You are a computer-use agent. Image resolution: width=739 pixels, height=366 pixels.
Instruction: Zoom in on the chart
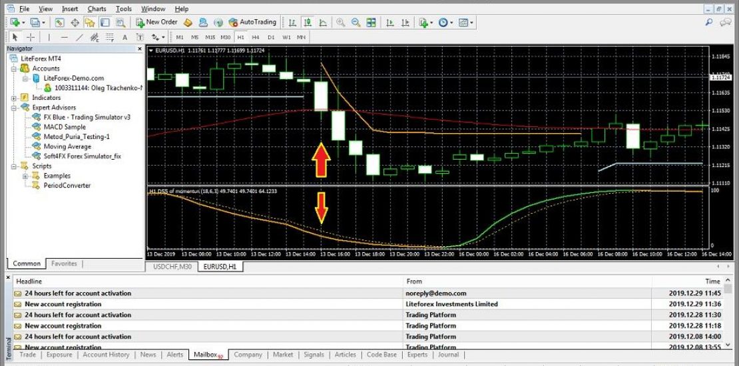(x=341, y=22)
